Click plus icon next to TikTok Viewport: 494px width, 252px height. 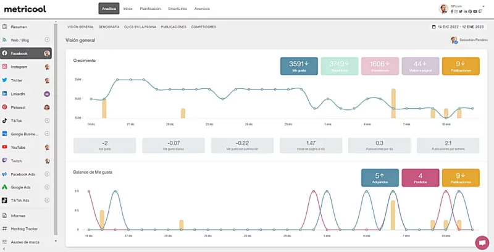click(47, 120)
